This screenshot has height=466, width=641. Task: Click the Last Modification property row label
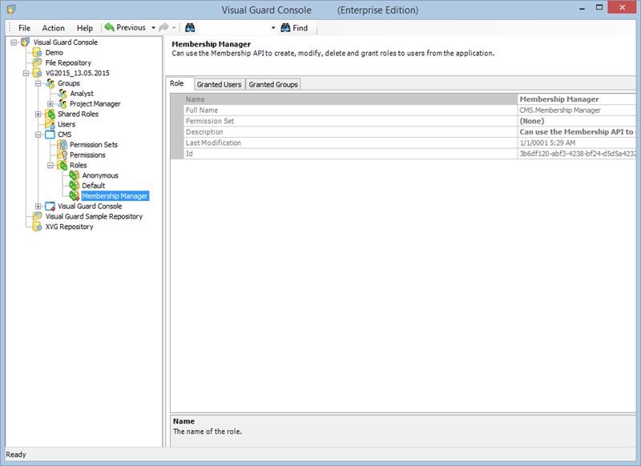pos(213,143)
